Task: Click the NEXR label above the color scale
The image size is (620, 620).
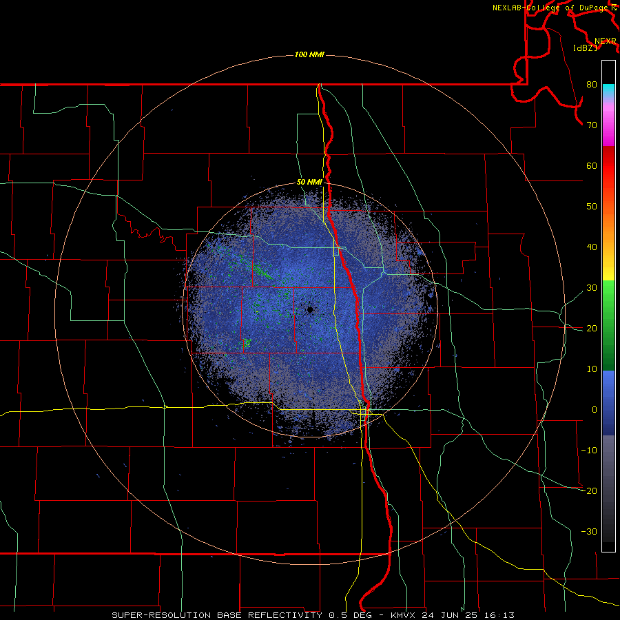Action: (x=606, y=41)
